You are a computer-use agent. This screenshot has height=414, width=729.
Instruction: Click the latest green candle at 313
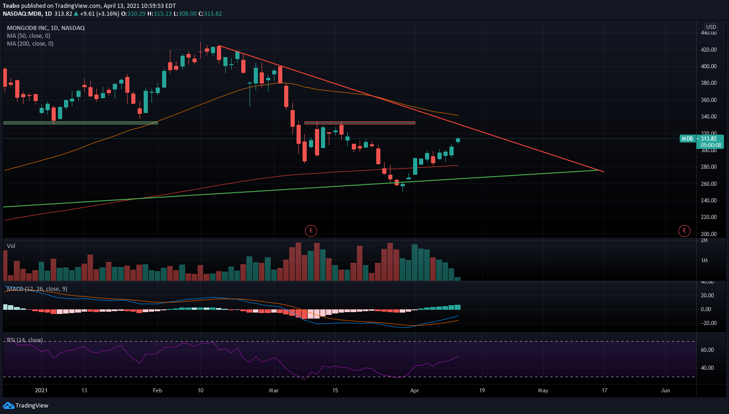458,140
